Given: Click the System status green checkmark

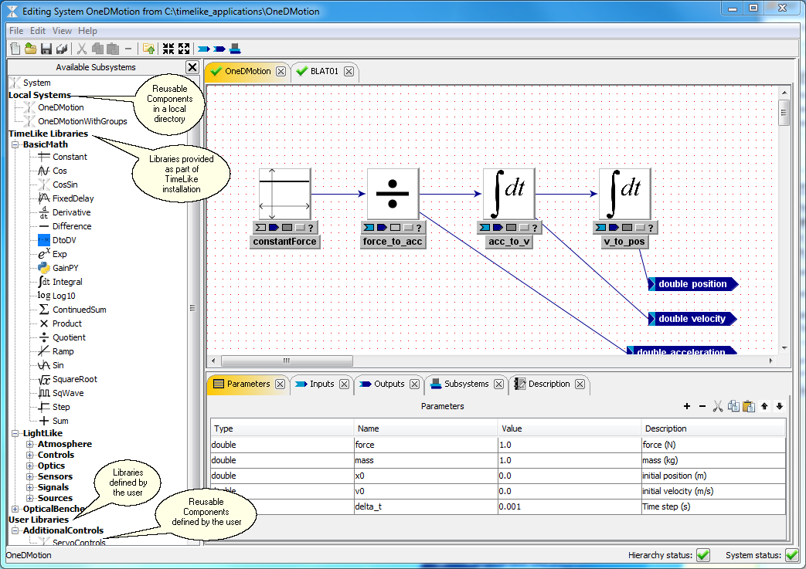Looking at the screenshot, I should coord(792,555).
